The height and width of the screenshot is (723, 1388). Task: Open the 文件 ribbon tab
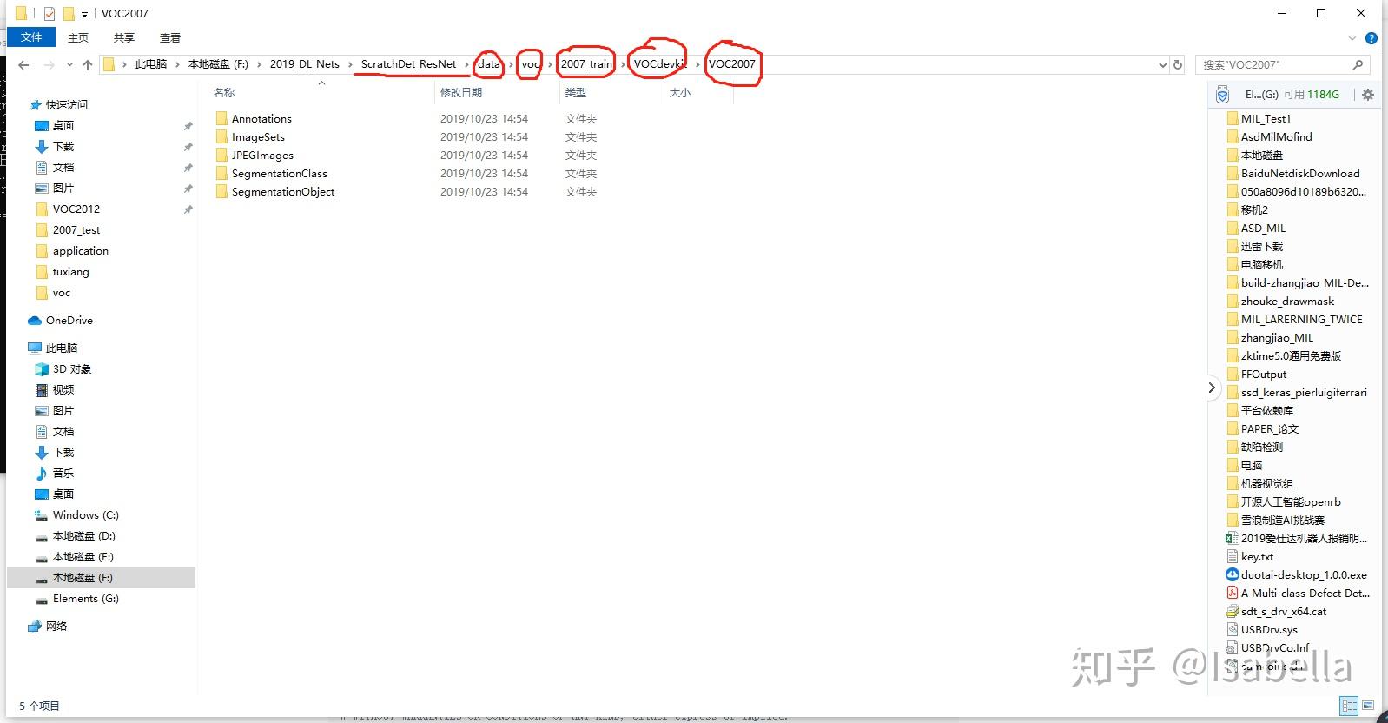31,37
